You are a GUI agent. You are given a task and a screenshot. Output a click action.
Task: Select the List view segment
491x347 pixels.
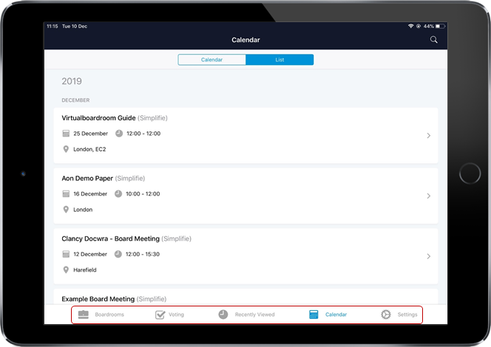pyautogui.click(x=280, y=60)
